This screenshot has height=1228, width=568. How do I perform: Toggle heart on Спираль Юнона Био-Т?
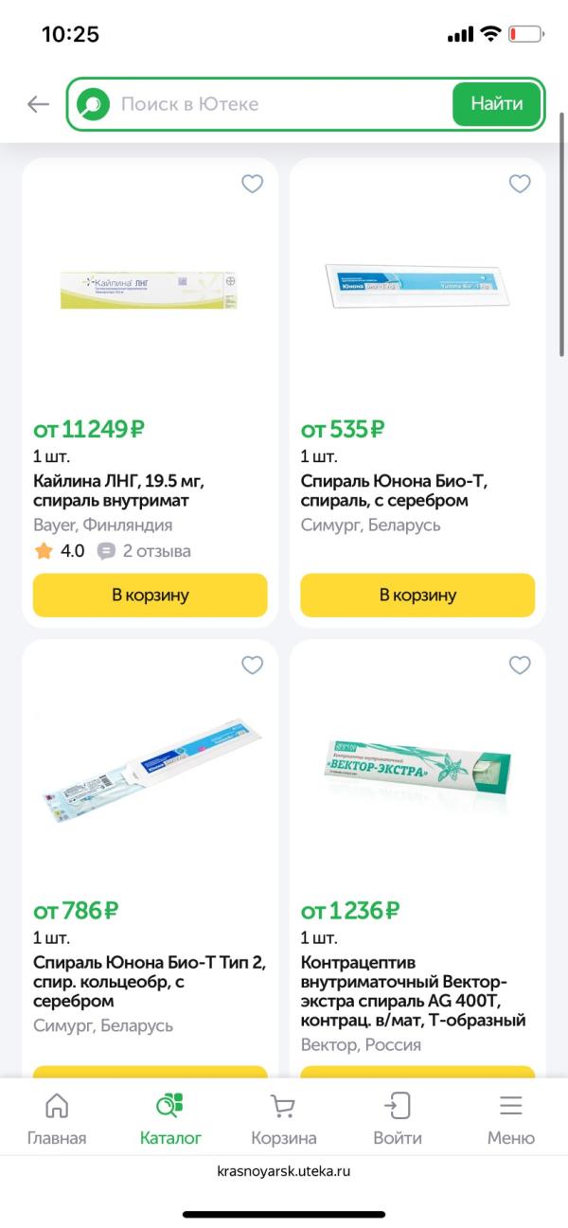tap(520, 184)
